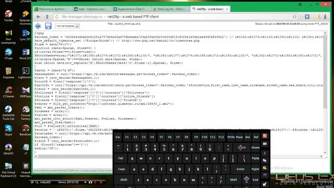Open the Recycle Bin (Корзина) icon
334x188 pixels.
[8, 73]
